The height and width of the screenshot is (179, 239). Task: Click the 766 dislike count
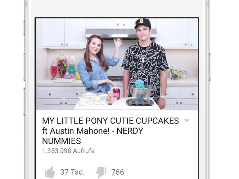(x=118, y=172)
